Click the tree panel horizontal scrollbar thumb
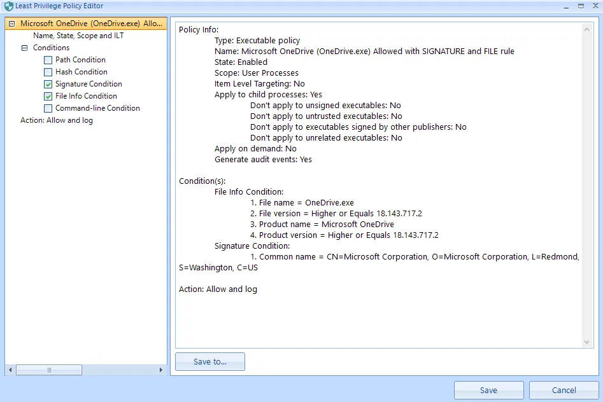 49,370
